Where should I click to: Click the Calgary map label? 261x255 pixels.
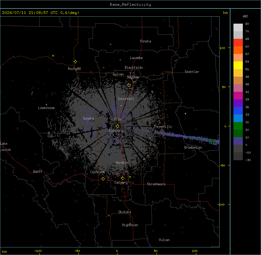(x=121, y=183)
